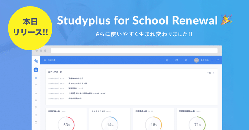The height and width of the screenshot is (130, 249).
Task: Open the people icon in top bar
Action: [167, 60]
